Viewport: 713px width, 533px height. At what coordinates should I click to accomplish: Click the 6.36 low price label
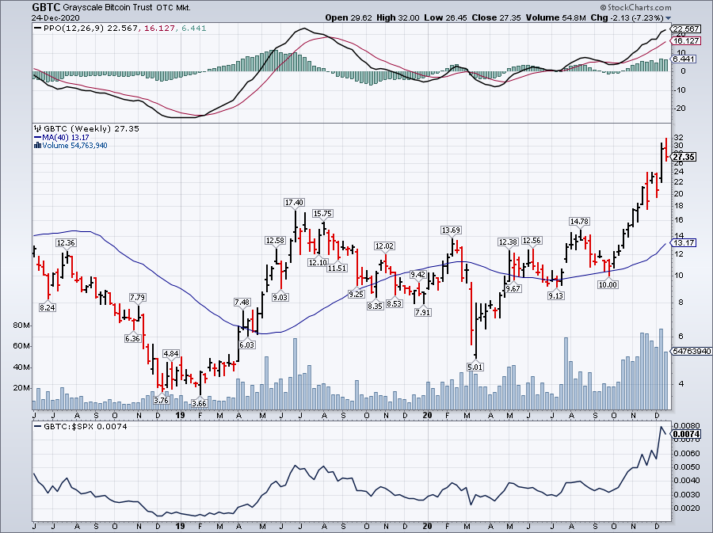coord(132,338)
